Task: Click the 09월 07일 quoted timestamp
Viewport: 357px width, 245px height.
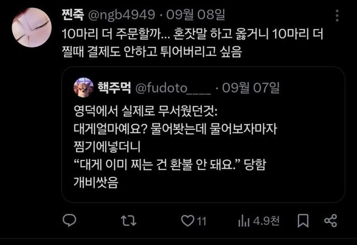Action: point(250,88)
